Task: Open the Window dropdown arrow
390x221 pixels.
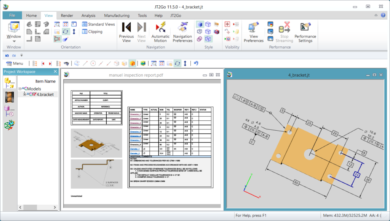Action: [14, 41]
